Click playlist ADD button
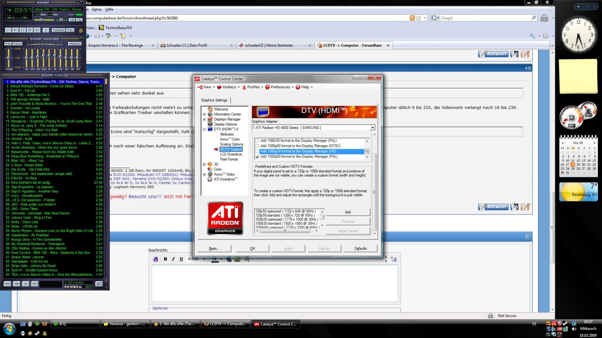 pos(8,283)
